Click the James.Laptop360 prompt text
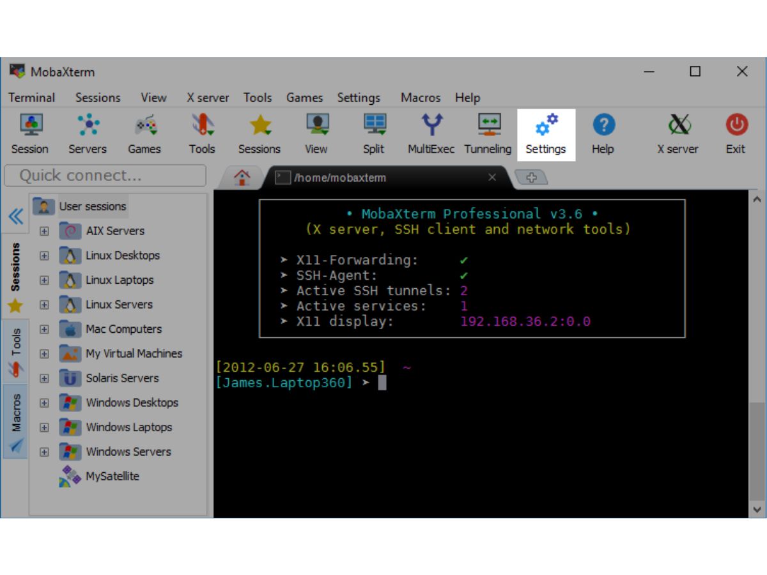This screenshot has width=767, height=575. click(x=284, y=383)
